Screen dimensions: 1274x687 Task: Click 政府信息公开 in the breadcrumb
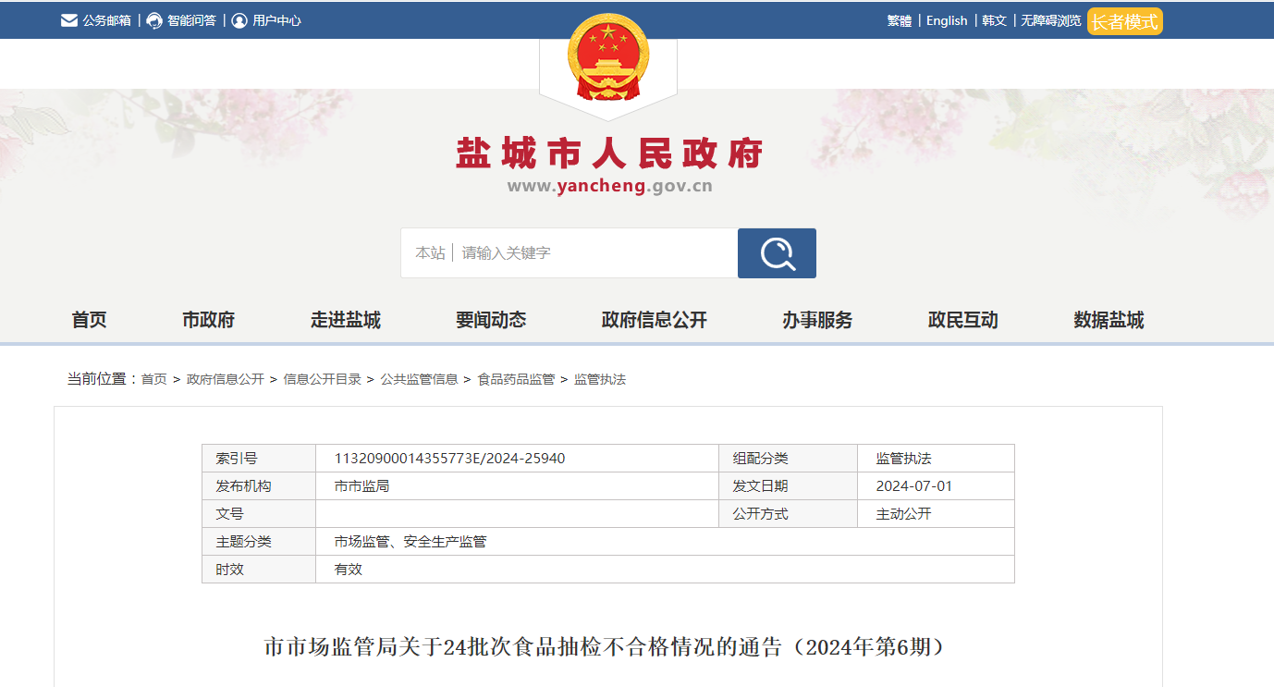pos(226,379)
